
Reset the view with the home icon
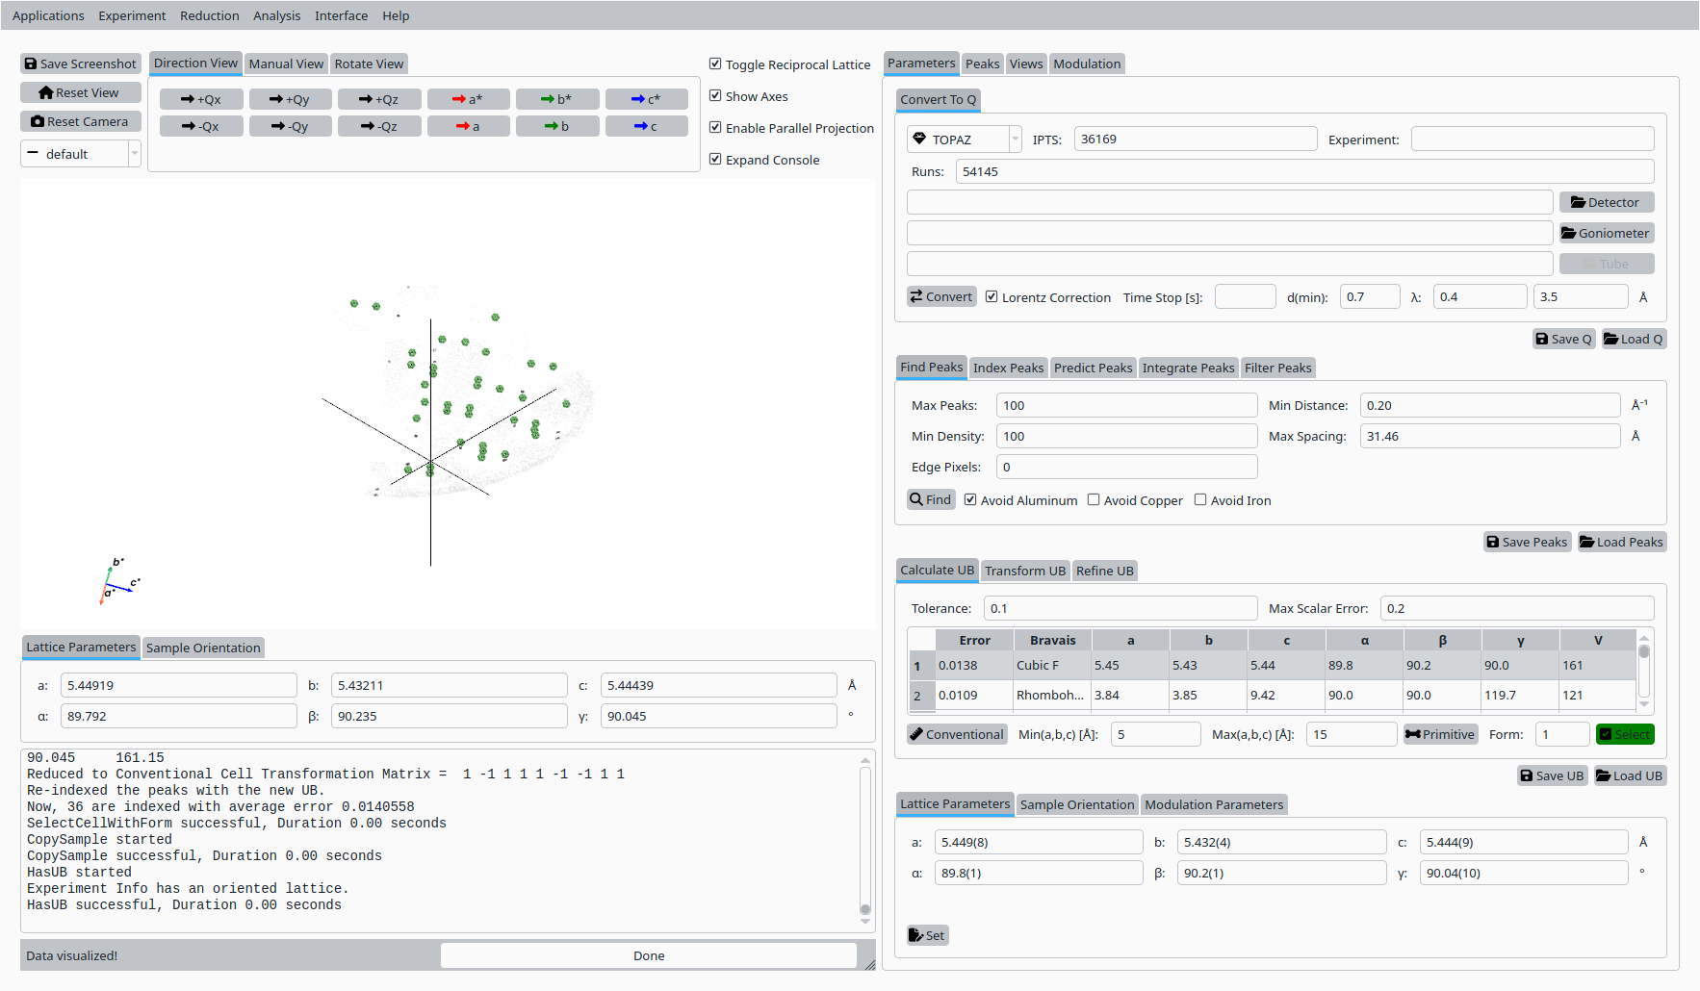tap(81, 92)
